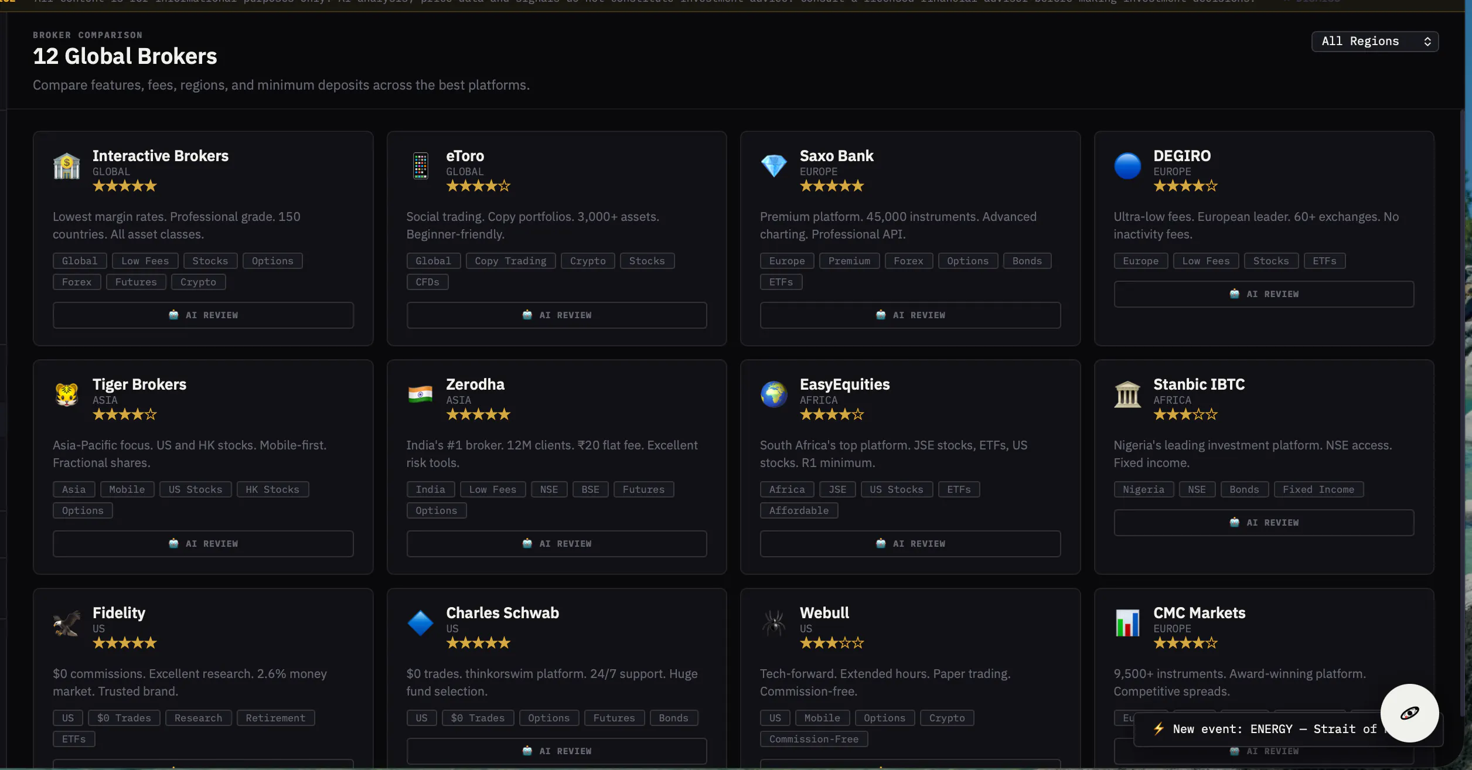Select the Nigeria tag on Stanbic IBTC
The width and height of the screenshot is (1472, 770).
coord(1144,489)
